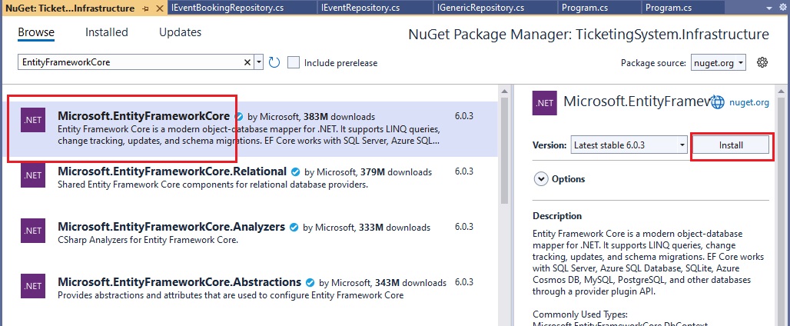The image size is (790, 326).
Task: Click '343M downloads' text
Action: tap(410, 283)
